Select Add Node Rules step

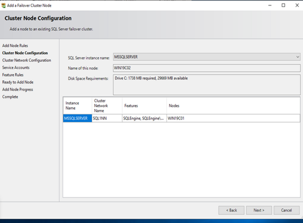coord(15,45)
